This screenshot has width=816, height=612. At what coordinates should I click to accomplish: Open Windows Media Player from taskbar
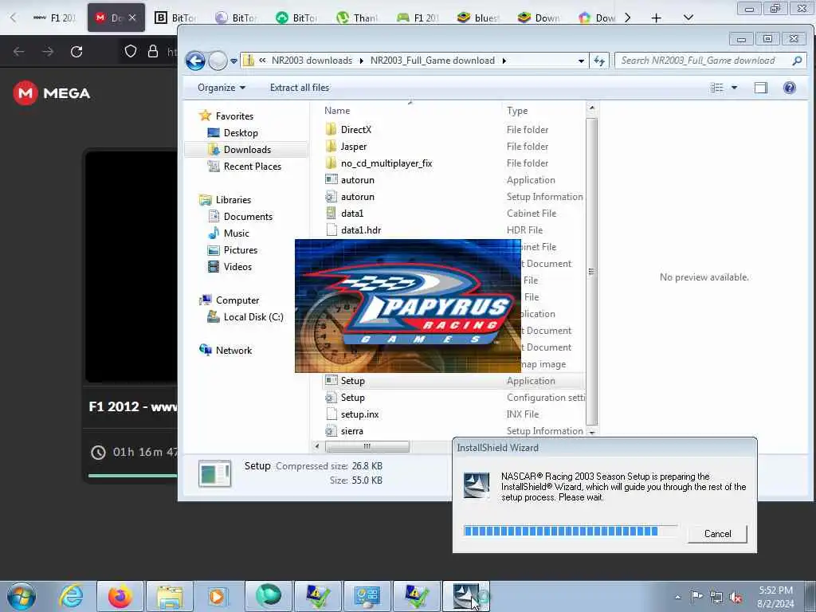218,596
